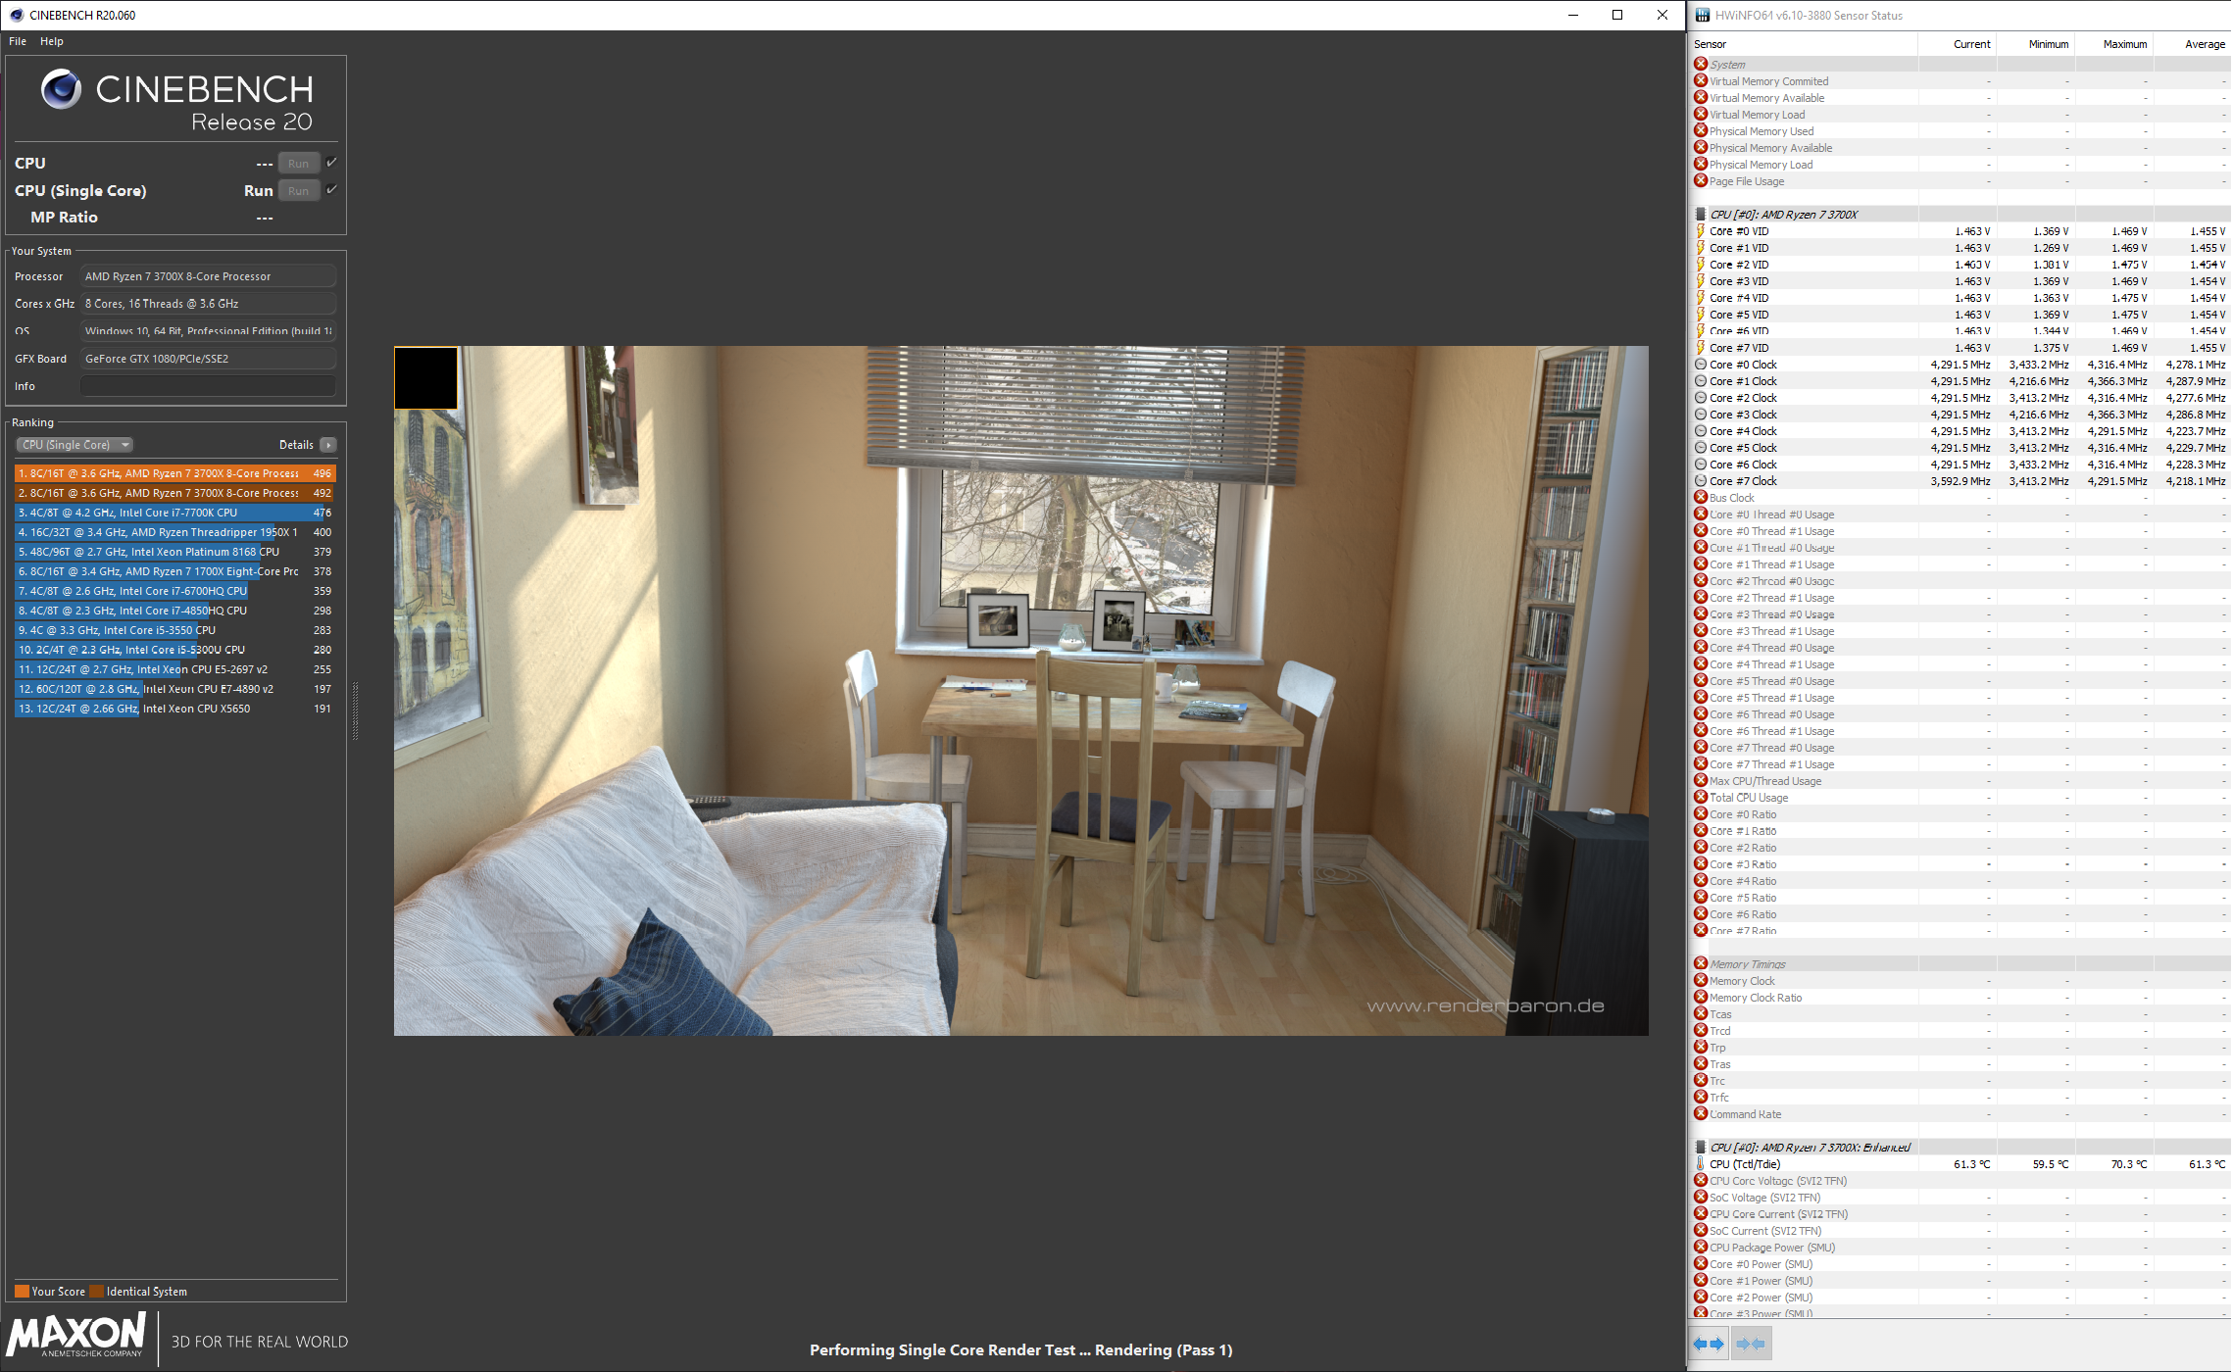
Task: Click the lightning icon beside Core #0 VID
Action: coord(1701,231)
